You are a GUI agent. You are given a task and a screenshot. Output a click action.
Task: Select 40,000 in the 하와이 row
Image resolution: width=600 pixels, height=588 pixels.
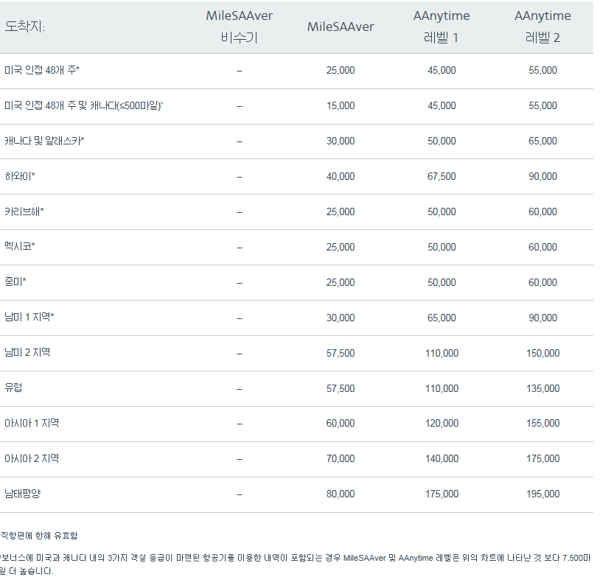(341, 176)
